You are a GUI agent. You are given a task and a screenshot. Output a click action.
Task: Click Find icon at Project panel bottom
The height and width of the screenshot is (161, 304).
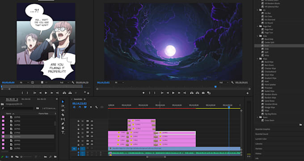point(50,157)
